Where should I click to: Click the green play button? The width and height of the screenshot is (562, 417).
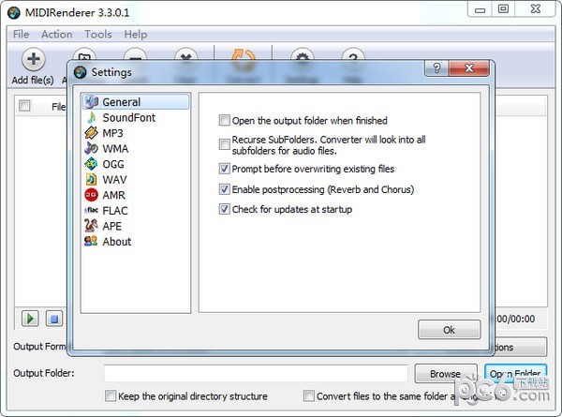click(30, 319)
